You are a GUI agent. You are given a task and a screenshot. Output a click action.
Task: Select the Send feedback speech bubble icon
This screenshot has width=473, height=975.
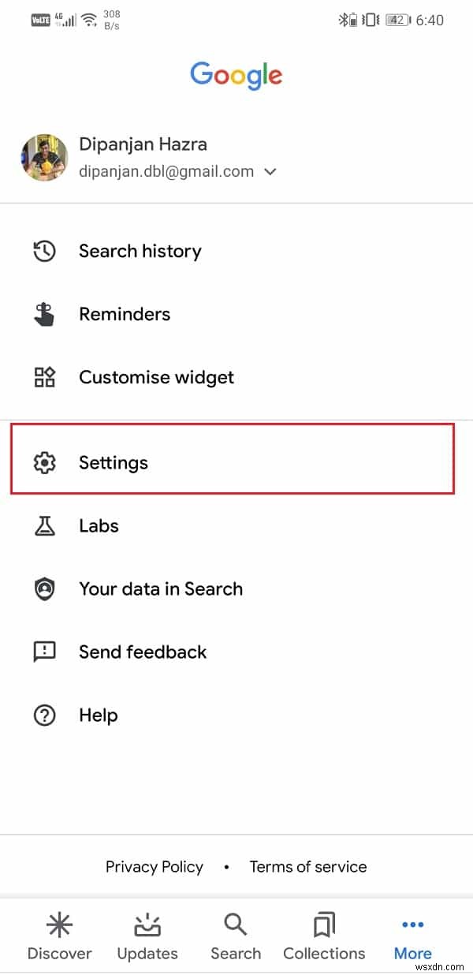coord(45,652)
